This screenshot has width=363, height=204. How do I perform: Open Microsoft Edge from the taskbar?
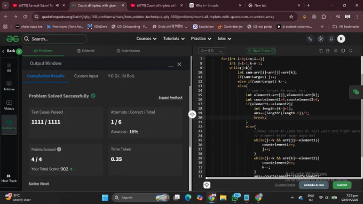(188, 198)
